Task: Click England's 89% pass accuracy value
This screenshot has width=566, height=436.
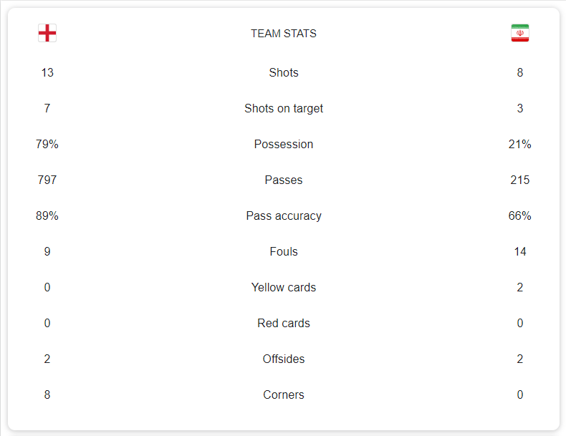Action: [x=47, y=215]
